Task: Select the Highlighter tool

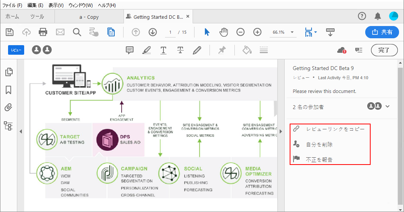Action: click(146, 50)
